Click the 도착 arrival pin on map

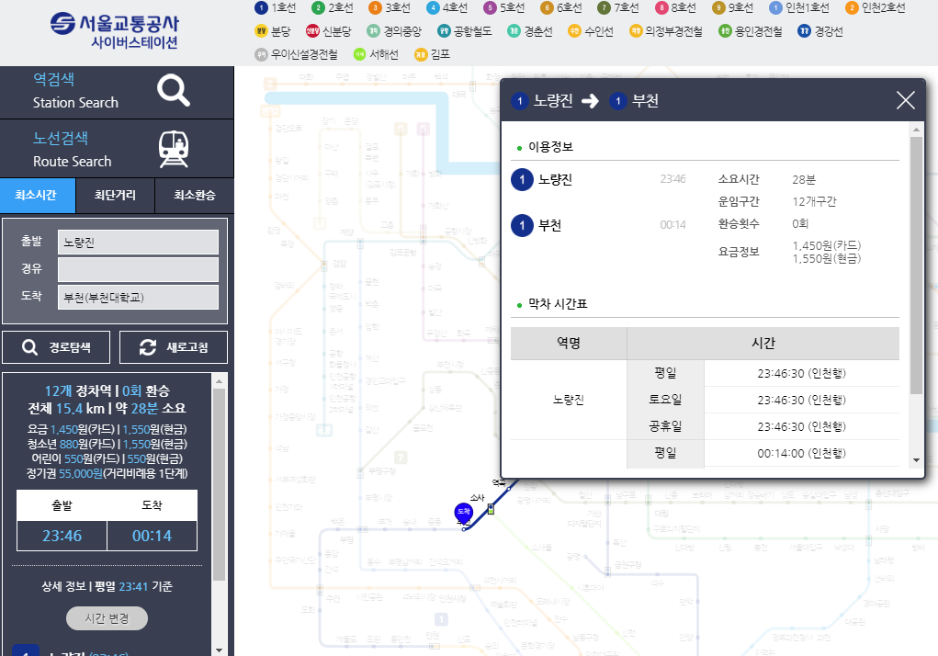(x=464, y=513)
